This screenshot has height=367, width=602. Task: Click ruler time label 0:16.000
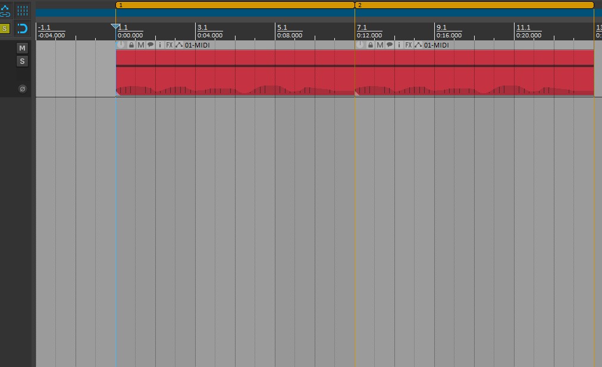coord(449,35)
